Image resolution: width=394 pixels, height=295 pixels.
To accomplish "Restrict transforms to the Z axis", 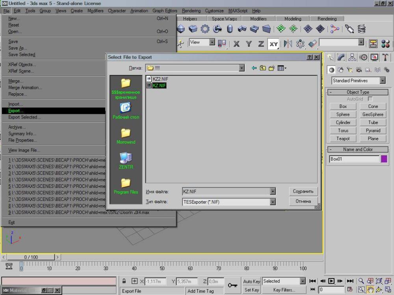I will tap(261, 44).
